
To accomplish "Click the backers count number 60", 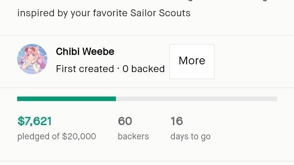I will (125, 121).
